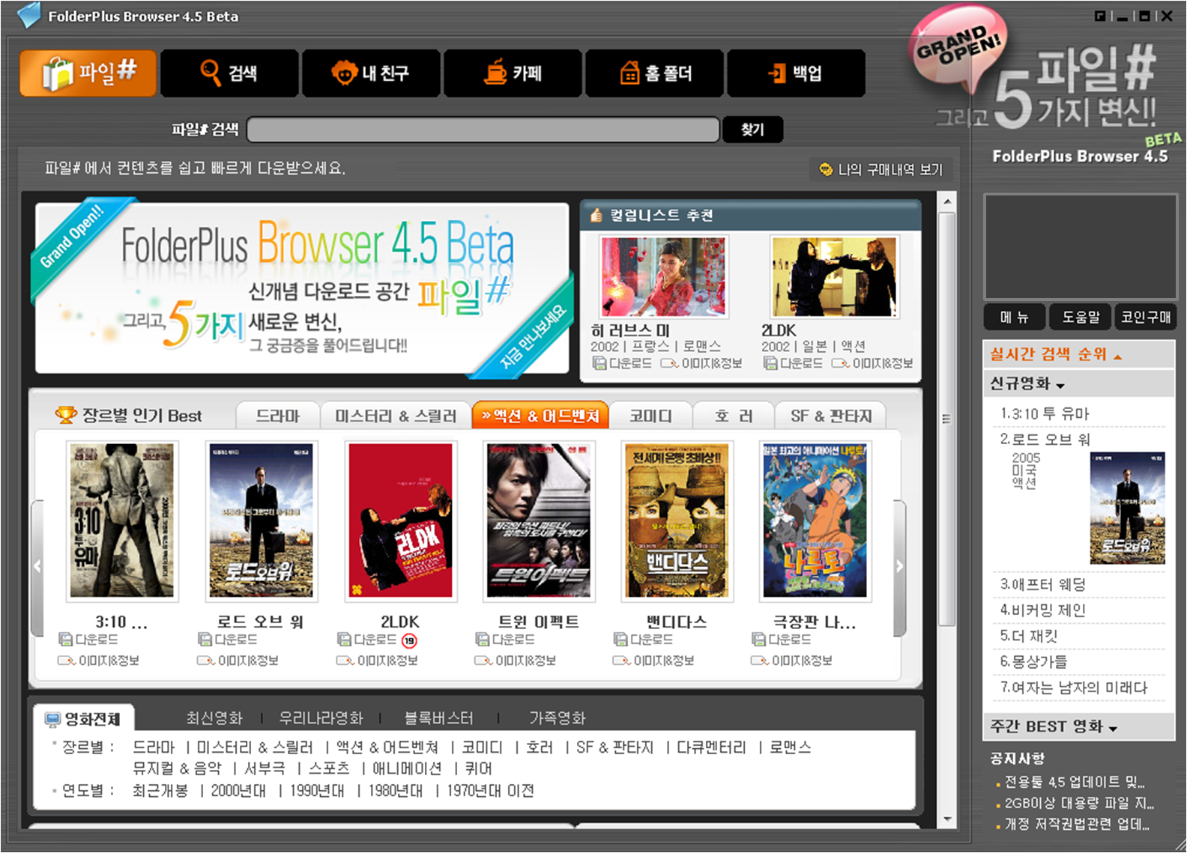Open 나의 구매내역 보기 link
The height and width of the screenshot is (853, 1187).
pos(881,169)
